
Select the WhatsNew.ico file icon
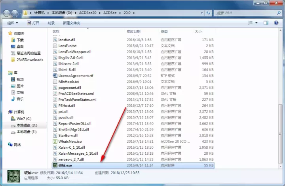tap(55, 141)
